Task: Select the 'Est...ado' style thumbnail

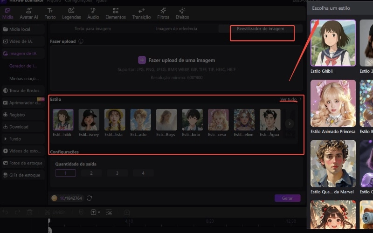Action: tap(141, 120)
